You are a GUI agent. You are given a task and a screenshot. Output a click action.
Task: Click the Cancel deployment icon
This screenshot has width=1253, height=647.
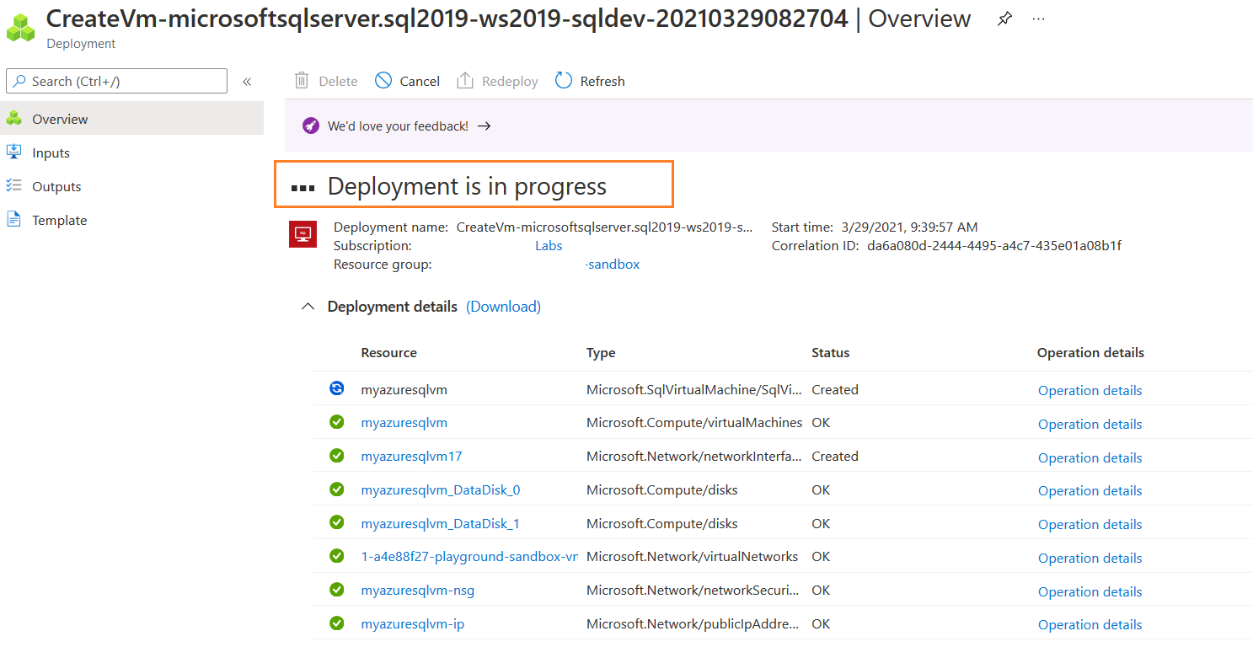[x=383, y=81]
